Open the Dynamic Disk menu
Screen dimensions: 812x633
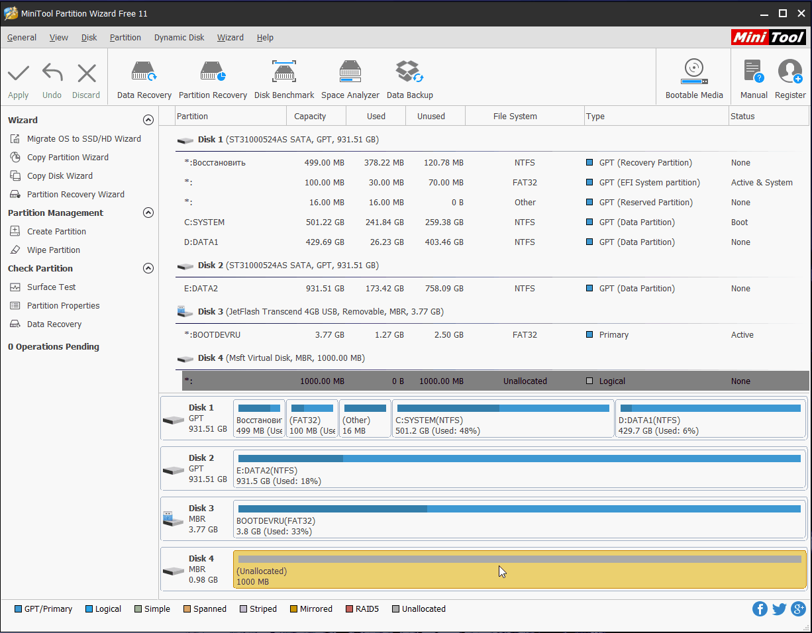[179, 38]
